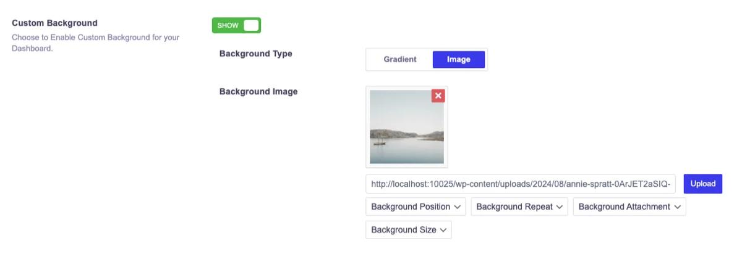Click the lake landscape image thumbnail
Viewport: 742px width, 254px height.
(406, 127)
